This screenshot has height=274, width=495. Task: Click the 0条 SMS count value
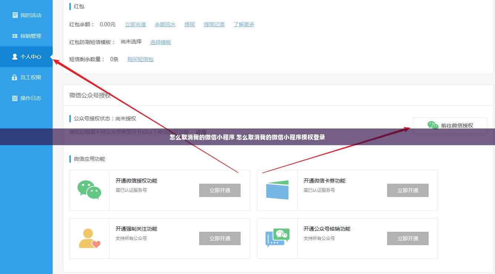point(114,59)
